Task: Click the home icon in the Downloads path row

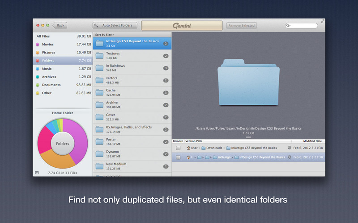Action: [188, 148]
